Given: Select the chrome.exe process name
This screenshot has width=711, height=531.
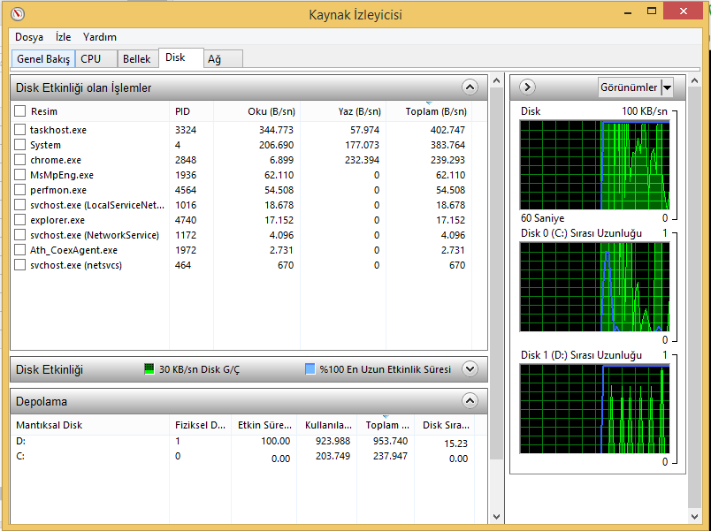Looking at the screenshot, I should pos(56,160).
